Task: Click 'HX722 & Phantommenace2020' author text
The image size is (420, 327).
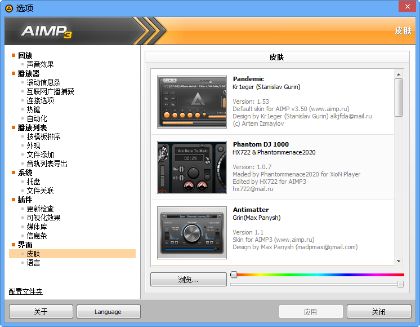Action: [x=274, y=152]
